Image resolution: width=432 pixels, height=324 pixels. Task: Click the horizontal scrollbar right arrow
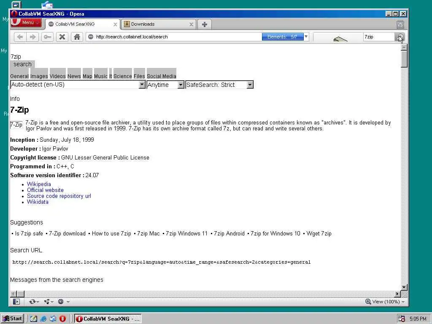click(x=397, y=294)
